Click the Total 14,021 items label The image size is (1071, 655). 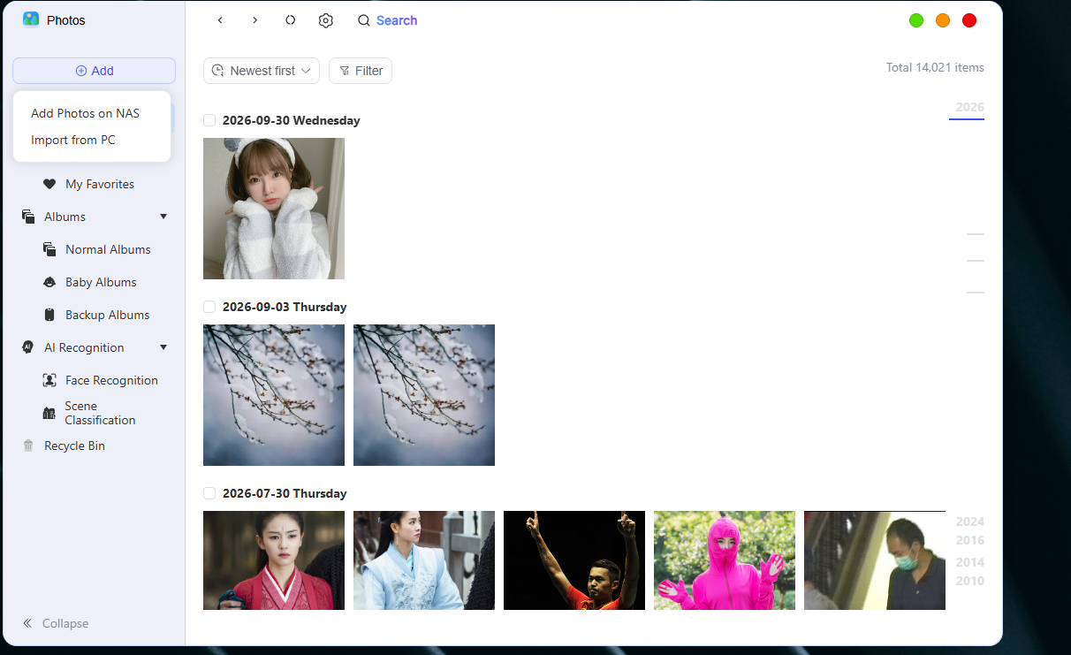pos(935,67)
